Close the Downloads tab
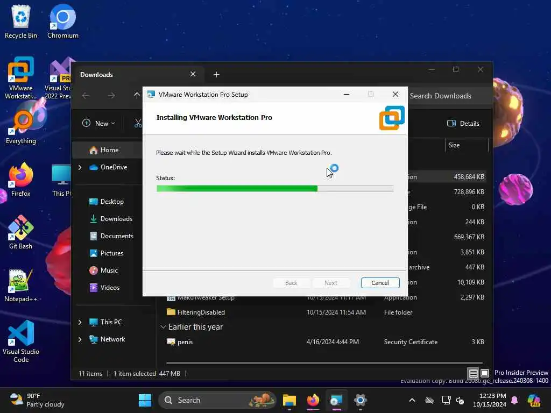Screen dimensions: 551x413 click(193, 74)
